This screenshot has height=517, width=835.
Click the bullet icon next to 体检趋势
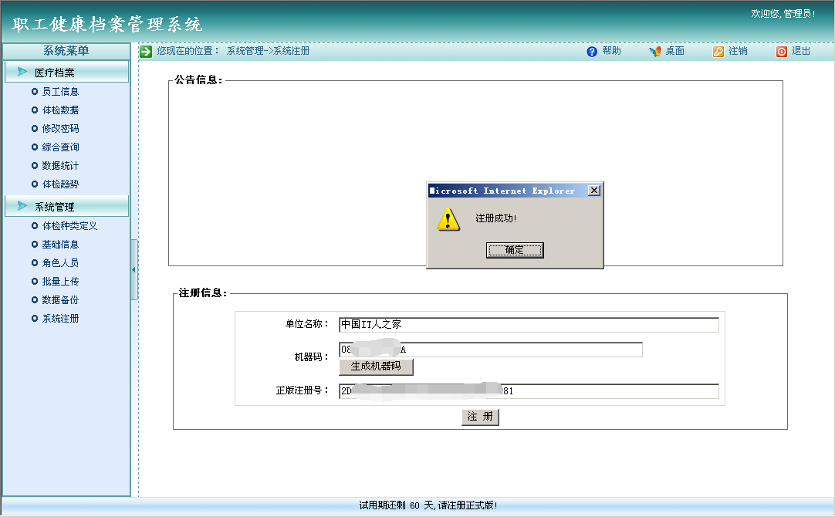pos(35,184)
